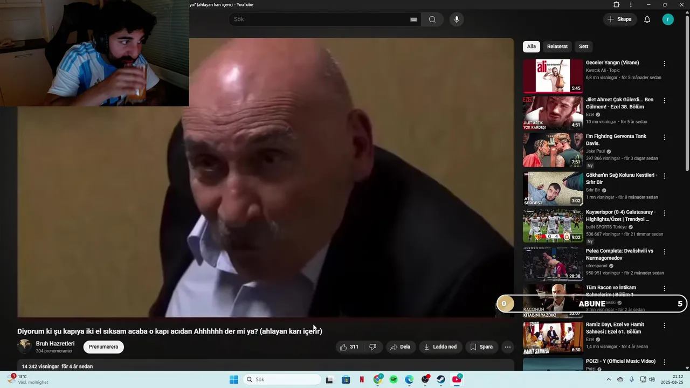690x388 pixels.
Task: Select the Sett filter chip
Action: pos(584,46)
